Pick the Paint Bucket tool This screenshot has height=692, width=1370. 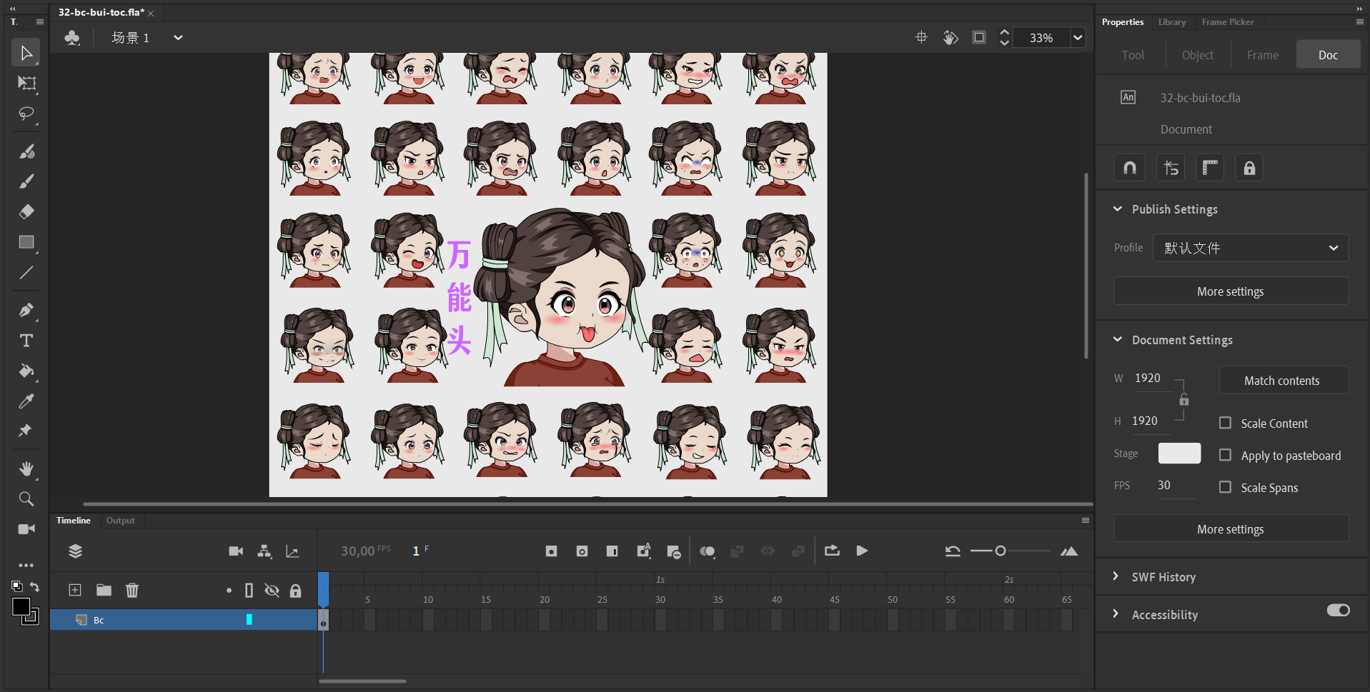click(26, 371)
